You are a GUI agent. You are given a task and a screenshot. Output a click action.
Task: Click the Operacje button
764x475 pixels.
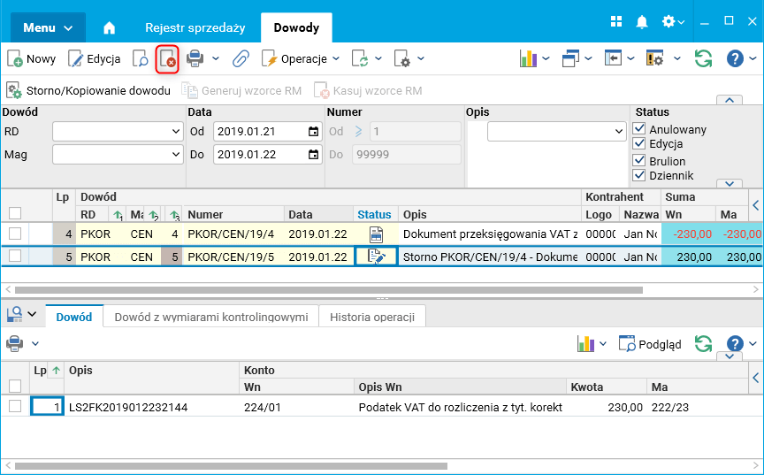point(294,59)
